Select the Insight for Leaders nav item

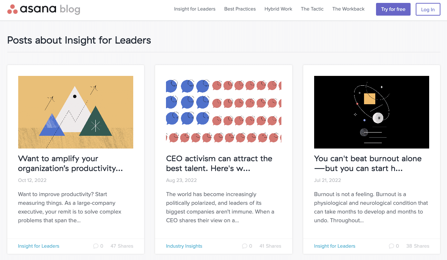pos(195,9)
